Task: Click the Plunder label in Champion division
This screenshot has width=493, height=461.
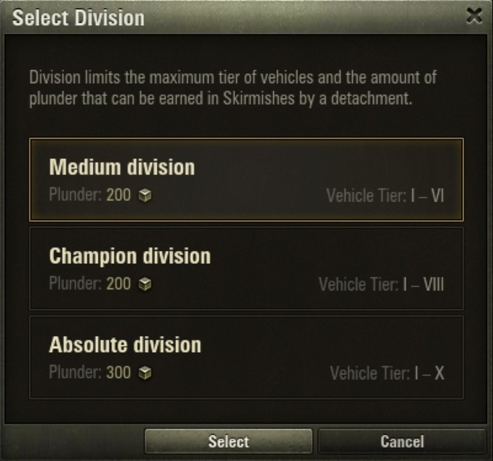Action: point(75,284)
